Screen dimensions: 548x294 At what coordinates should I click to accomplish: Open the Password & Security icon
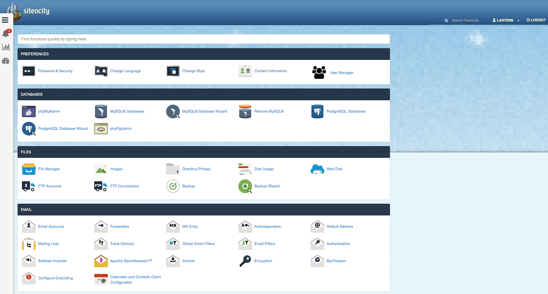(29, 71)
